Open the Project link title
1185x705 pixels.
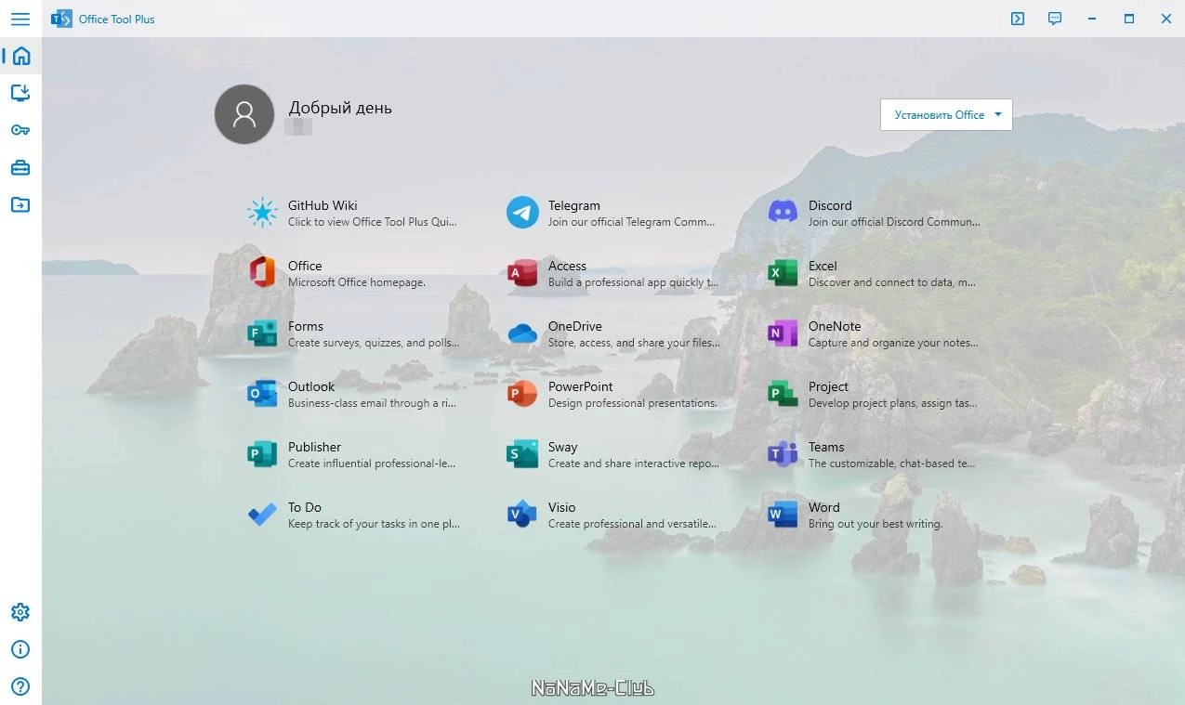(828, 386)
